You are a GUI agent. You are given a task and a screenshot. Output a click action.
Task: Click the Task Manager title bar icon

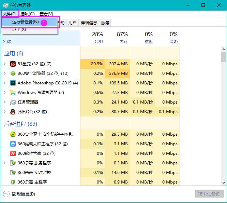point(6,5)
